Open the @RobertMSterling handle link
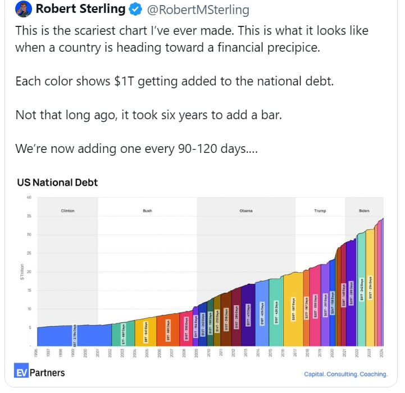405x393 pixels. (198, 10)
